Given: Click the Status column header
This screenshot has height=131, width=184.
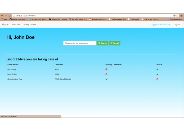Looking at the screenshot, I should [159, 64].
